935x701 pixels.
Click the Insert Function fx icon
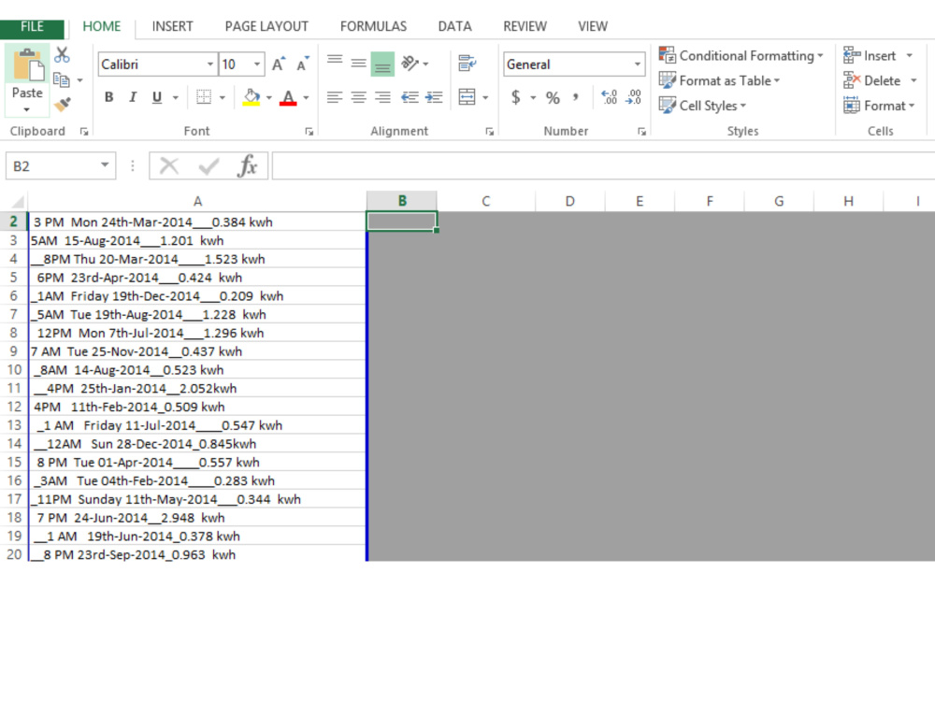tap(247, 165)
